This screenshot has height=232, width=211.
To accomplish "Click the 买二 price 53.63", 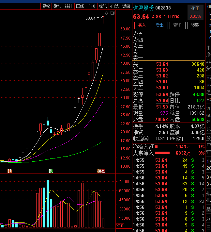I will pyautogui.click(x=162, y=70).
